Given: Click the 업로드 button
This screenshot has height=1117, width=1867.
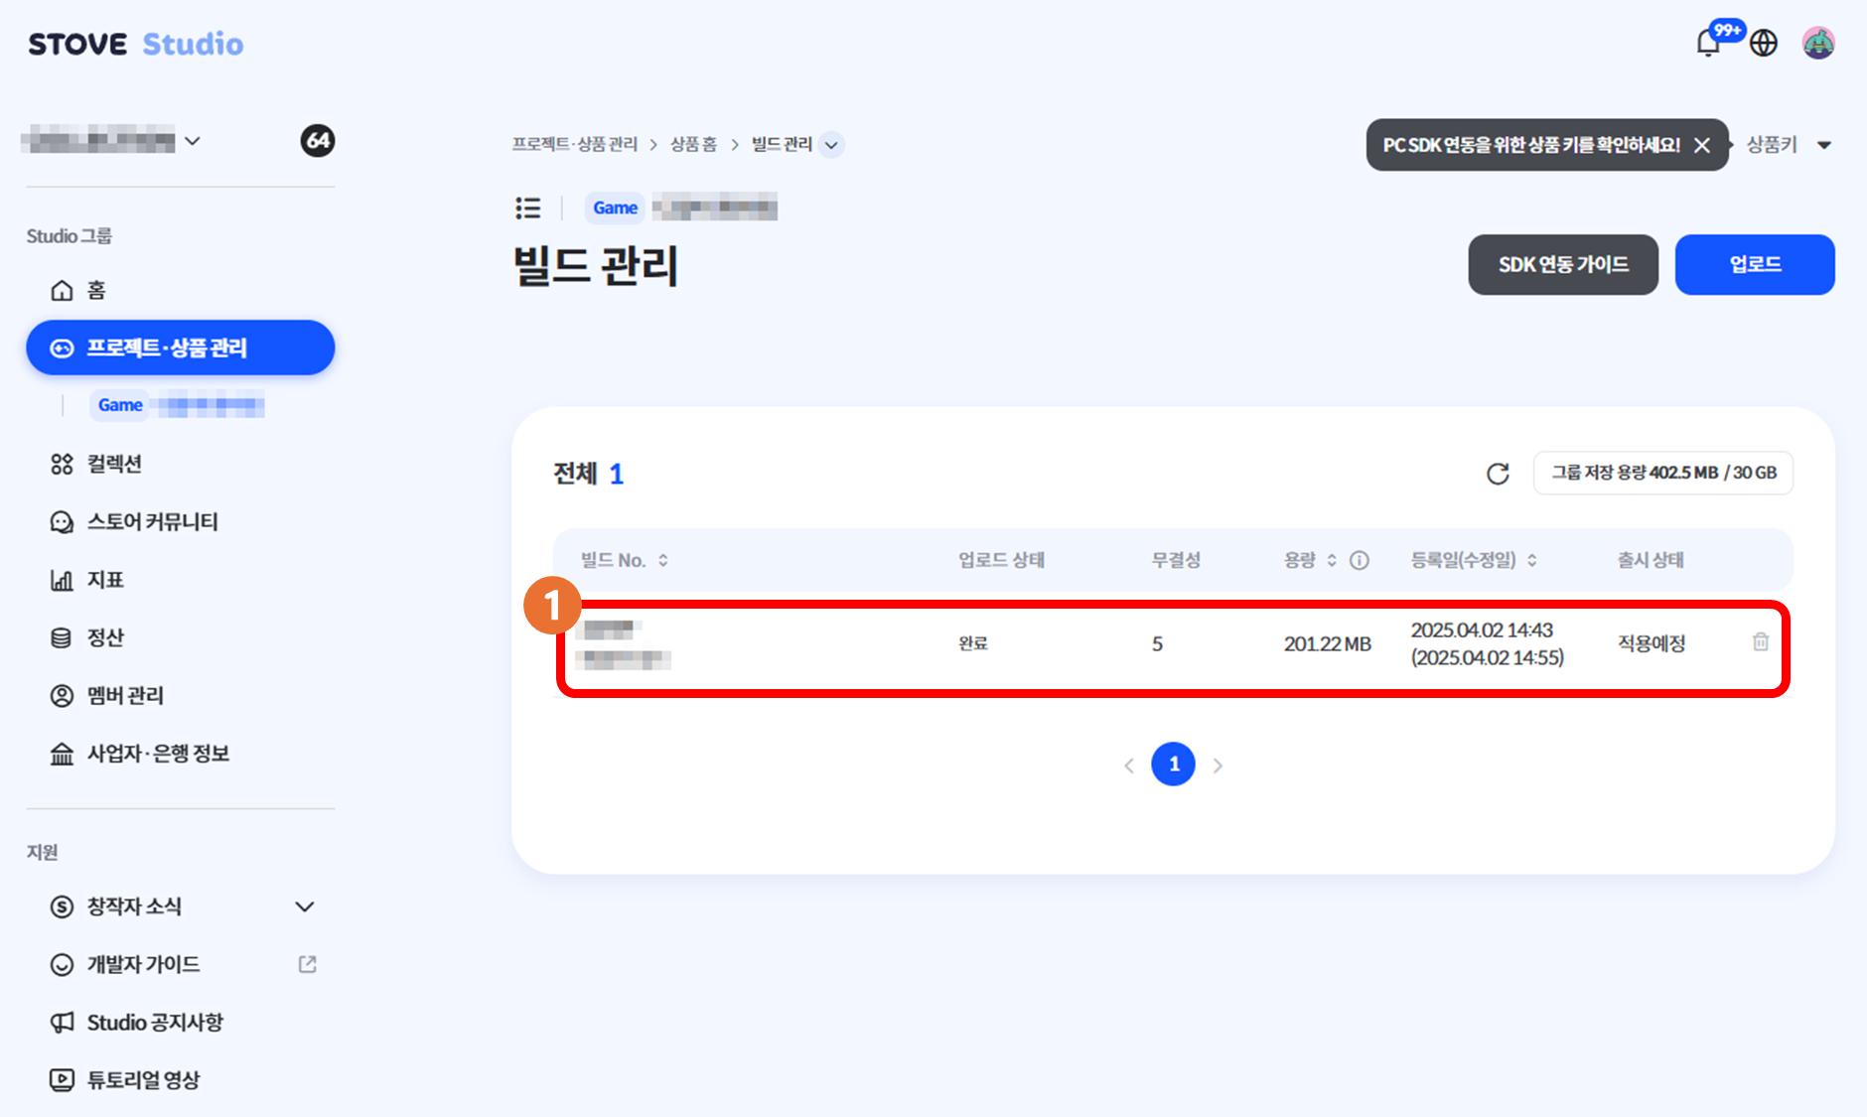Looking at the screenshot, I should click(1755, 264).
